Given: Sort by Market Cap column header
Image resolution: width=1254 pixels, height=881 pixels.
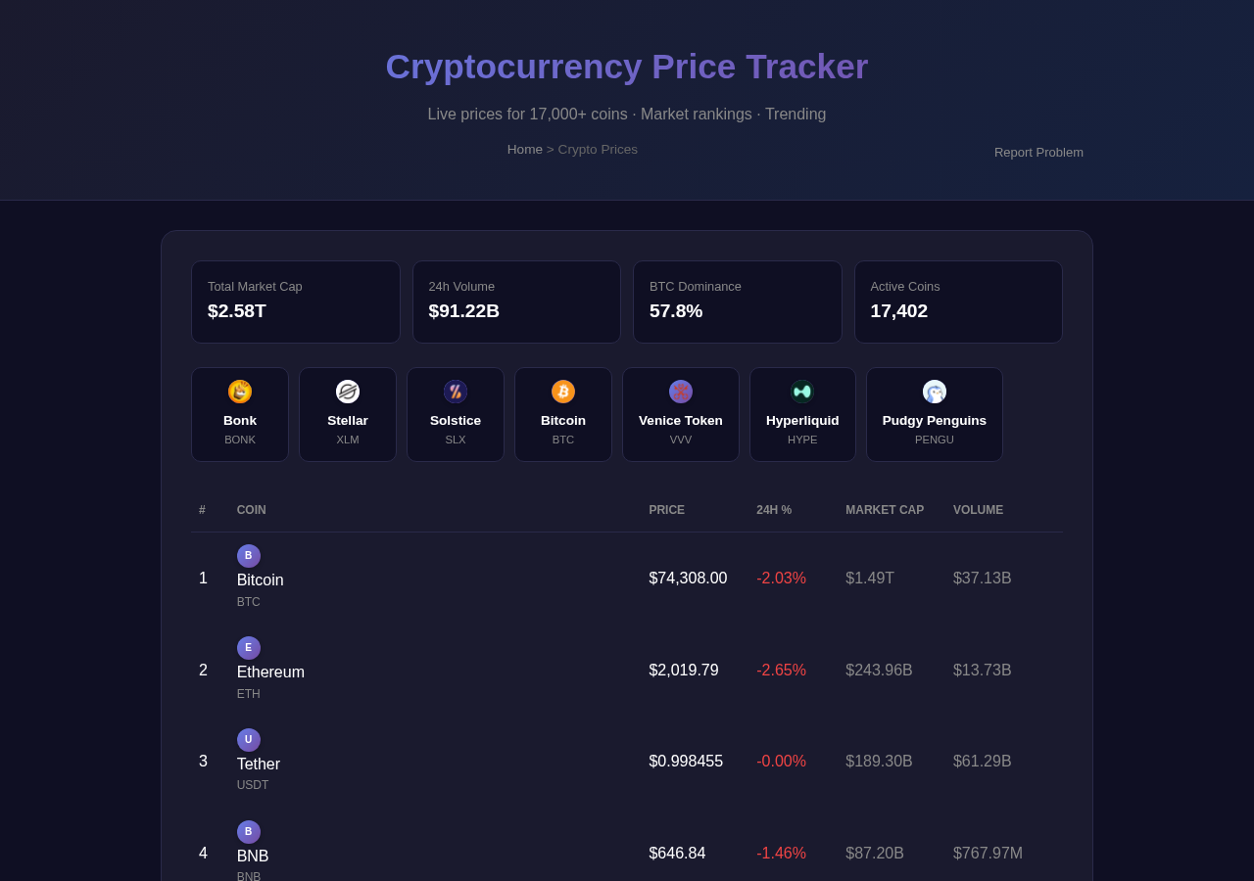Looking at the screenshot, I should [885, 510].
